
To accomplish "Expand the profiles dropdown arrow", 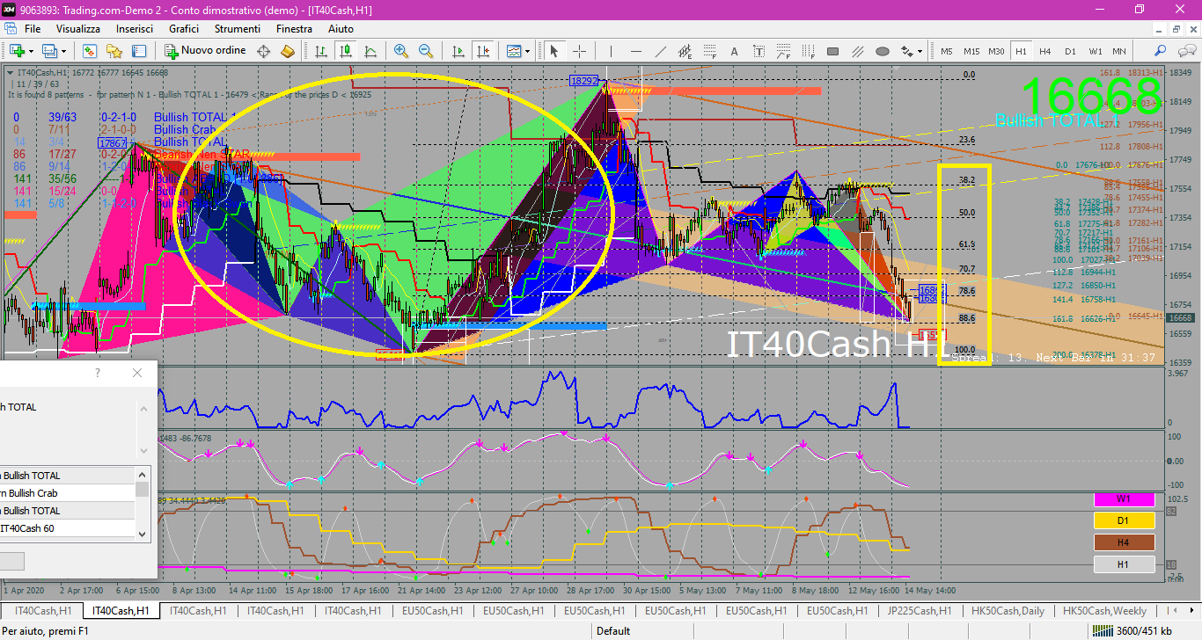I will click(63, 51).
